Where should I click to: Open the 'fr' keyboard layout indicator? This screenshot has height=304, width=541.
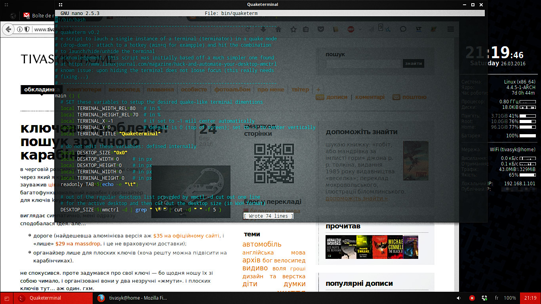[497, 298]
